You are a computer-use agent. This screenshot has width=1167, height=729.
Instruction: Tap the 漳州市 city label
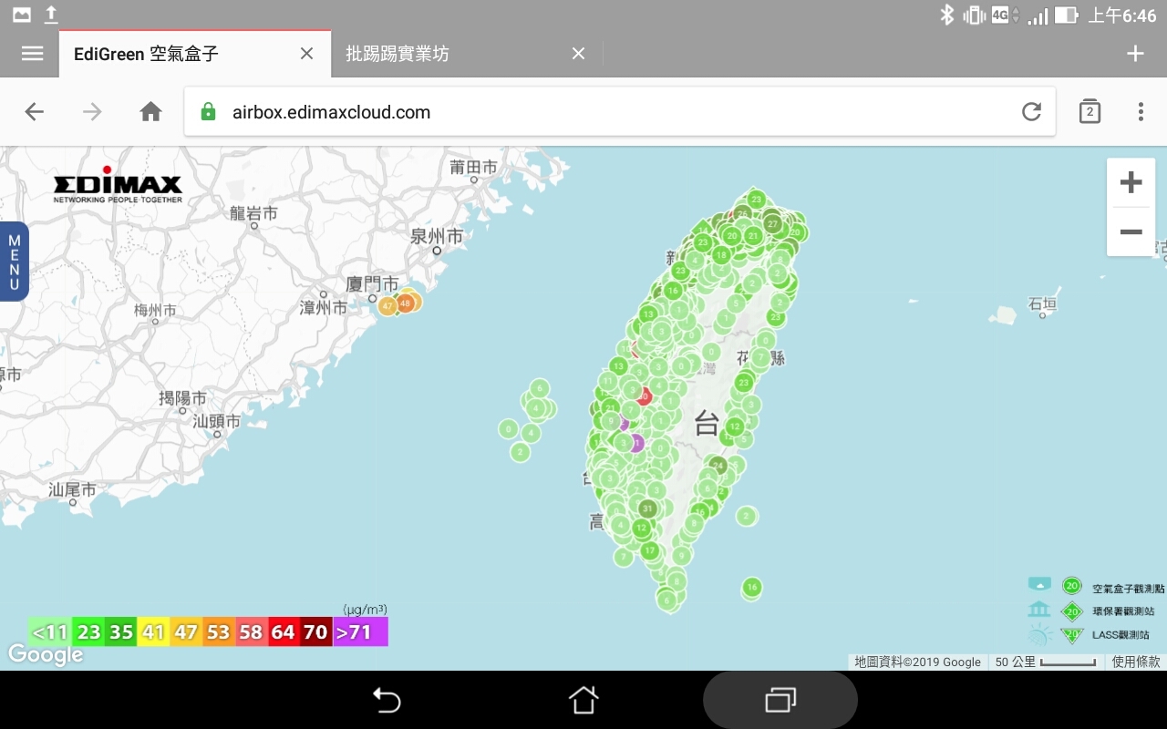click(x=324, y=308)
